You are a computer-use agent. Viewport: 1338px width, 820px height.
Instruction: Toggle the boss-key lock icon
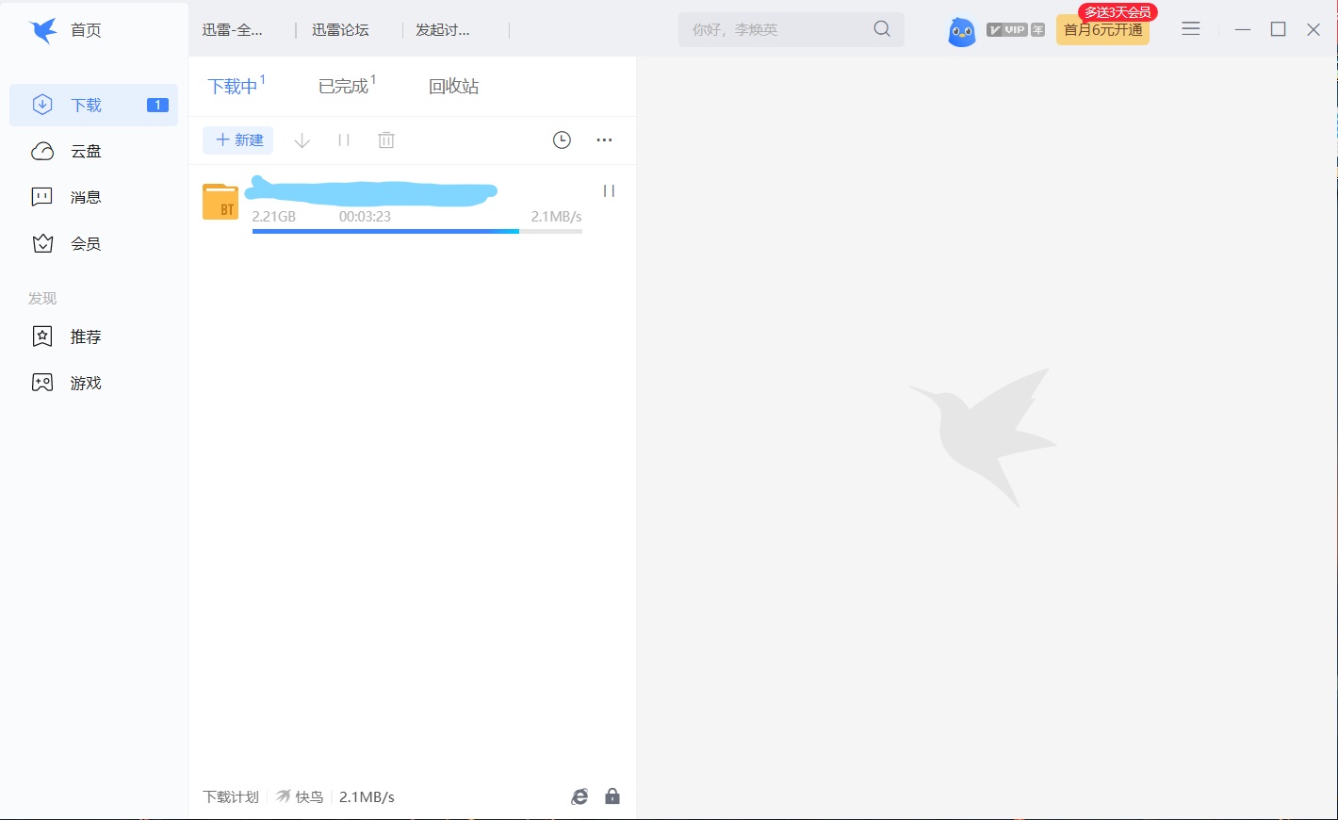pyautogui.click(x=612, y=795)
